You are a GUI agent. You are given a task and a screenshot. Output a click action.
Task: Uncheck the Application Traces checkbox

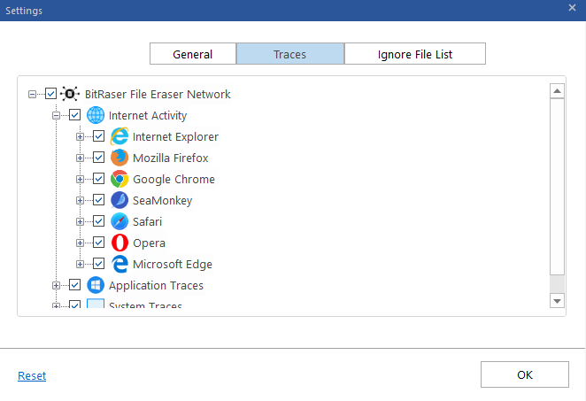tap(74, 285)
